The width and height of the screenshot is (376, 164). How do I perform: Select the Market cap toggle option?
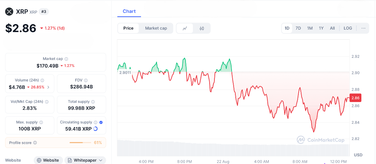point(156,28)
